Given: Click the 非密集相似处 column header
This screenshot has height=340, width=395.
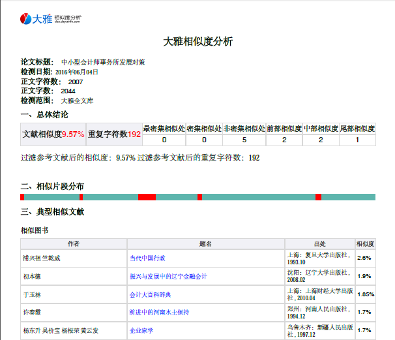Looking at the screenshot, I should [244, 129].
